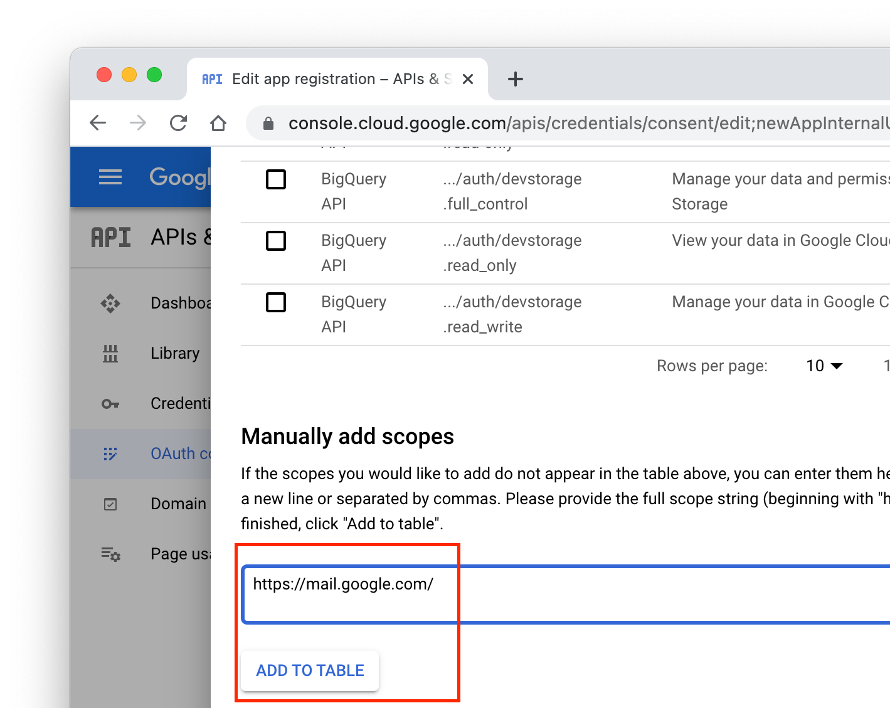Click the Manually add scopes heading

pos(347,436)
